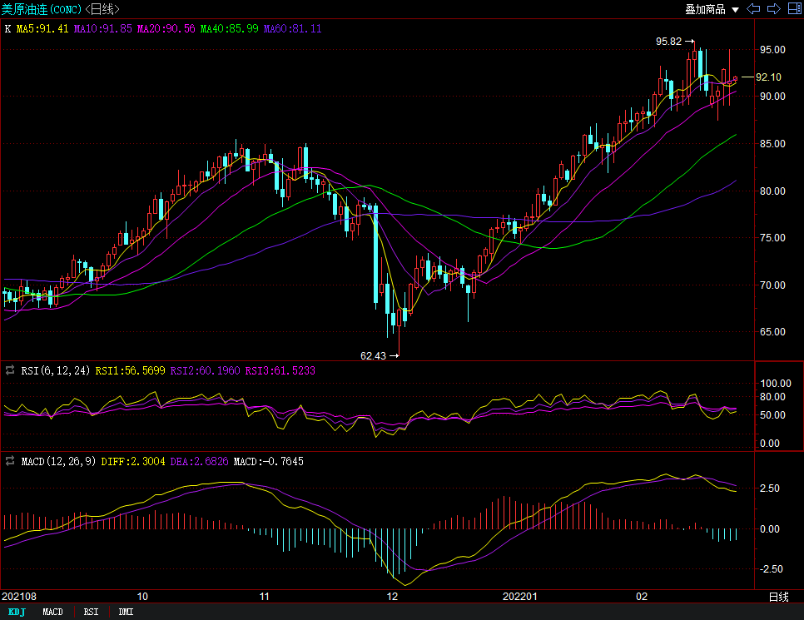The width and height of the screenshot is (804, 620).
Task: Select the DMI indicator tab
Action: click(126, 612)
